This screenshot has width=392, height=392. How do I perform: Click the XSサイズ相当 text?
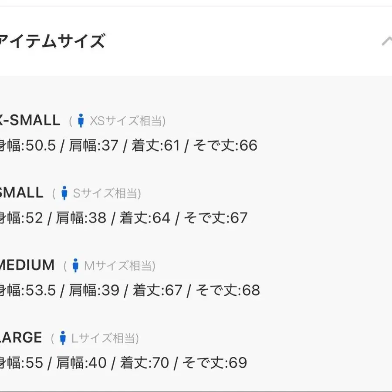(x=127, y=121)
